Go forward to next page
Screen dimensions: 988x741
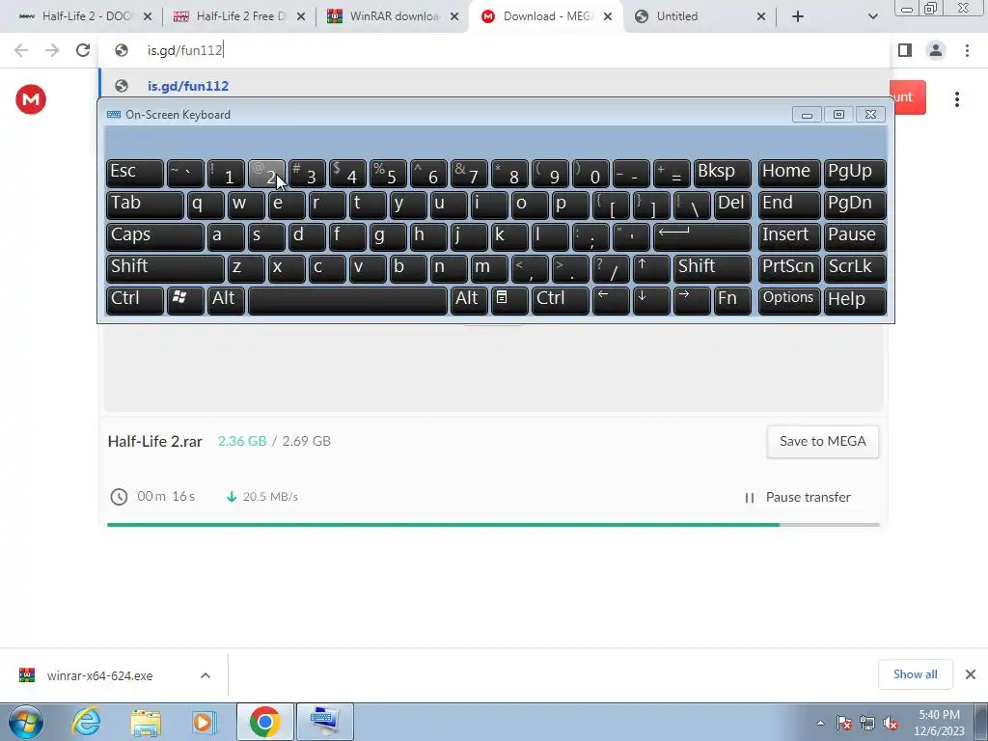point(52,50)
